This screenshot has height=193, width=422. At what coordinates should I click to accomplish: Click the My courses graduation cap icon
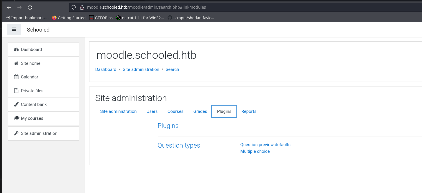tap(16, 118)
